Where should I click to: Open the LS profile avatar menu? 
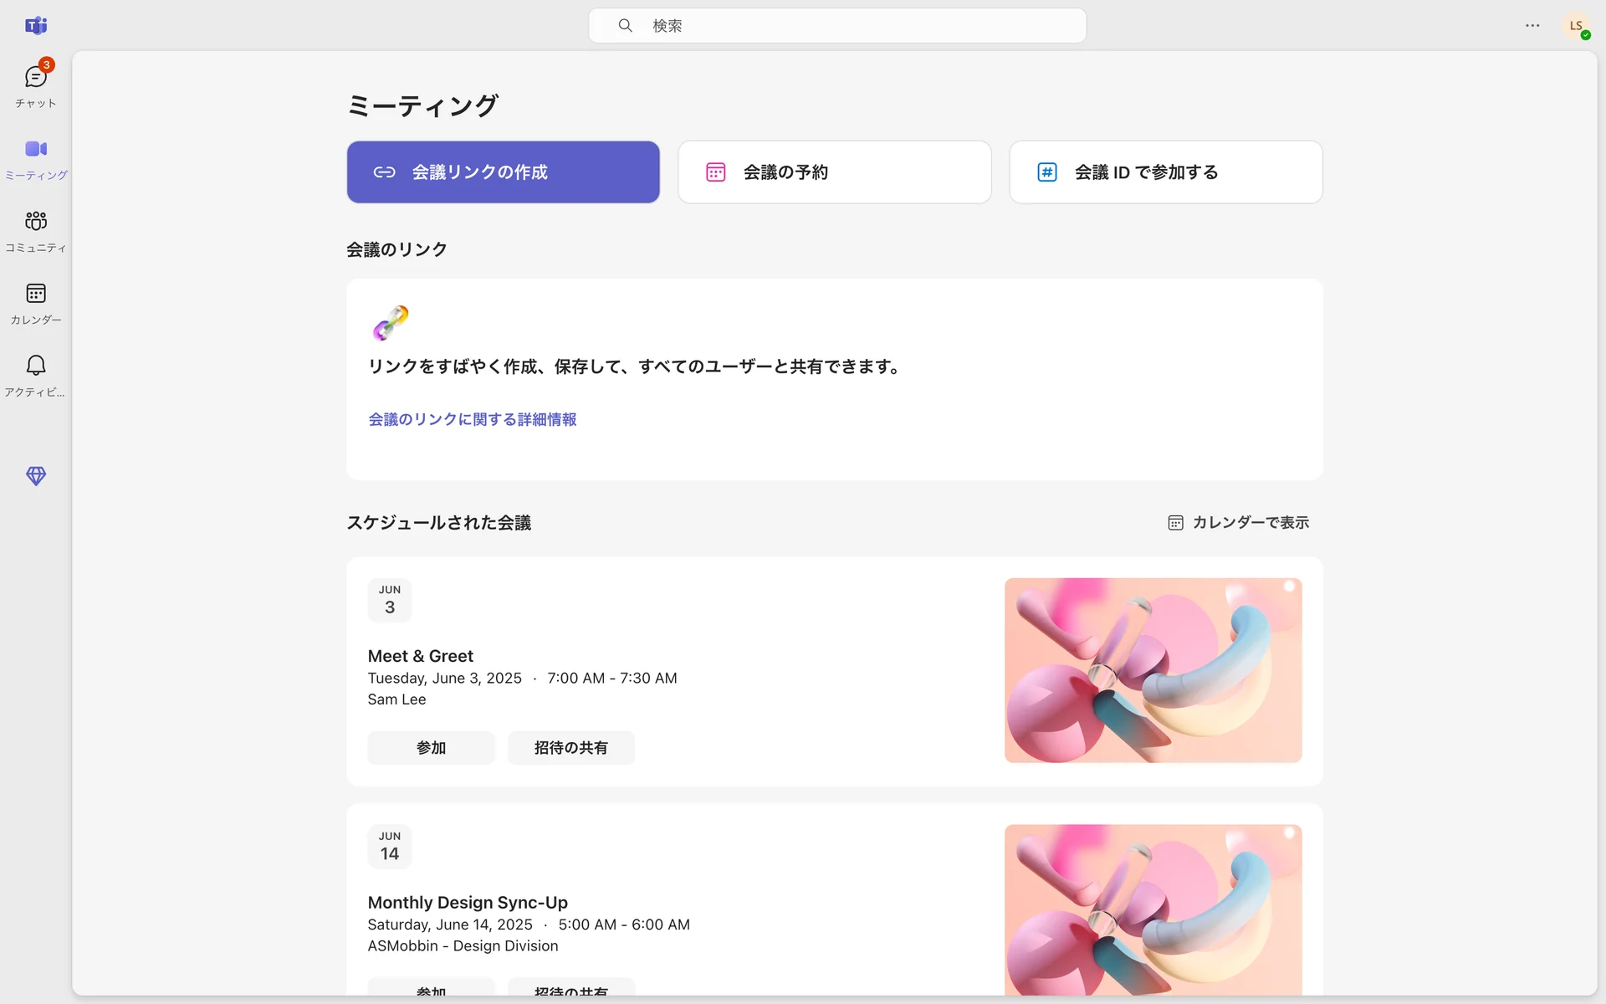1576,26
